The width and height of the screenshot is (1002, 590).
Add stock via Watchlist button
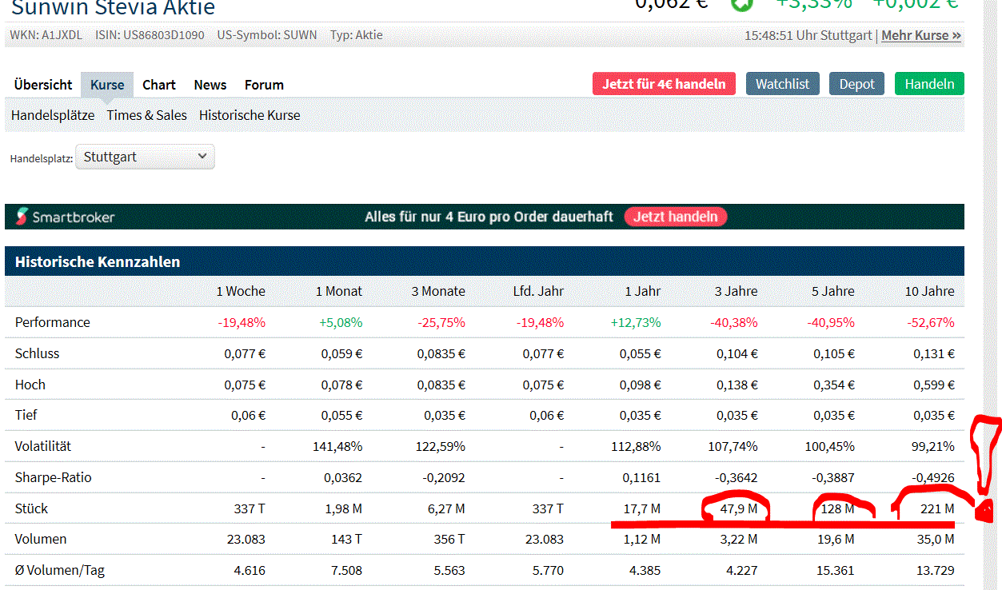pos(782,84)
